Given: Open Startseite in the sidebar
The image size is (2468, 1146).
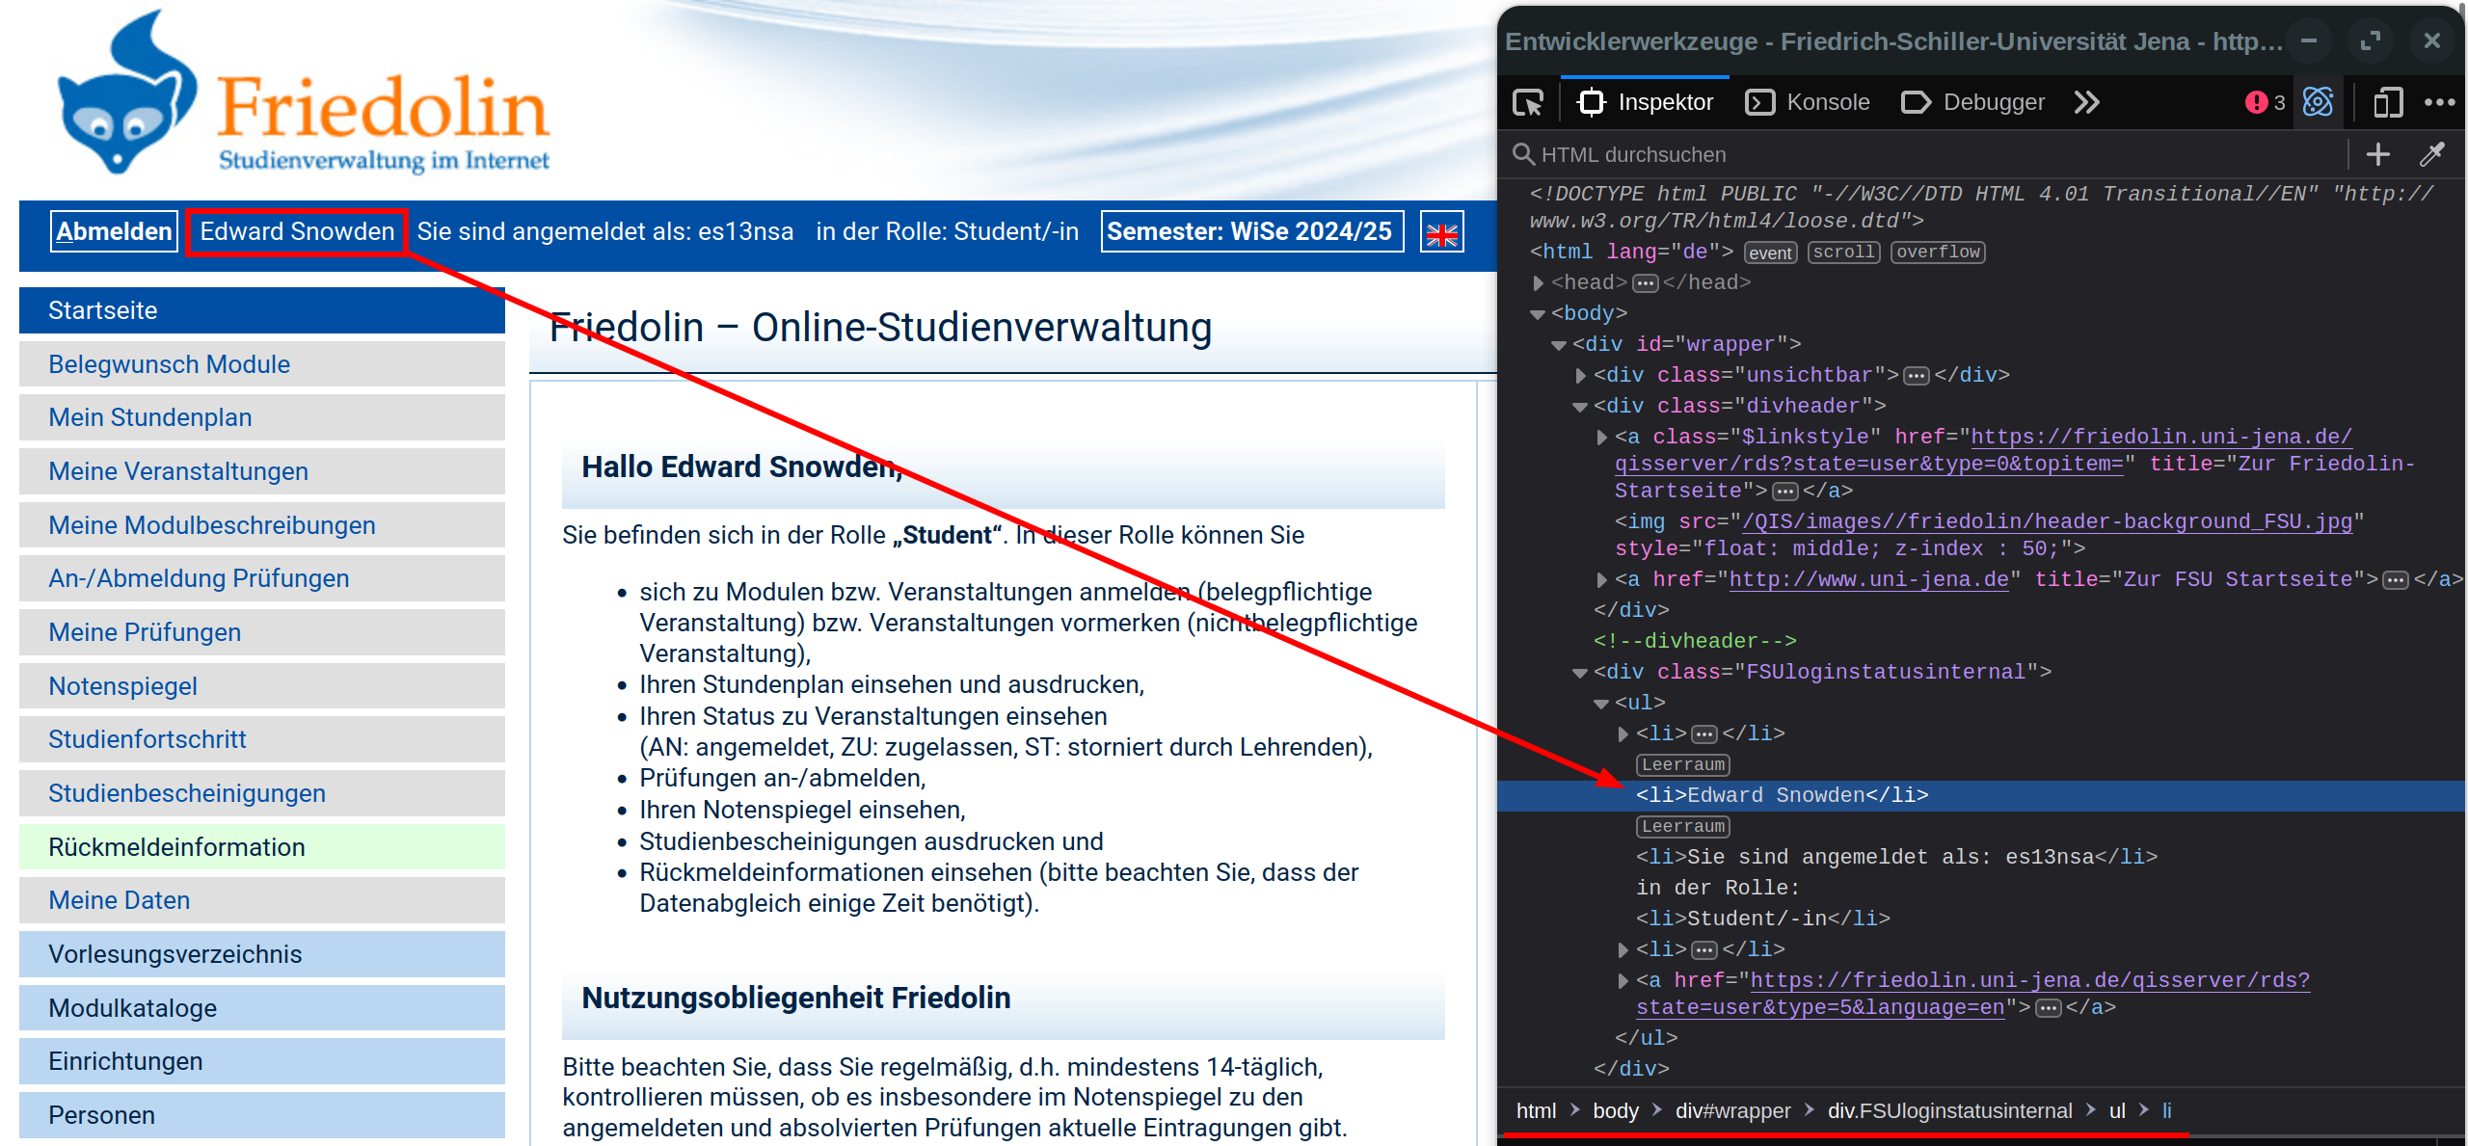Looking at the screenshot, I should (x=262, y=310).
